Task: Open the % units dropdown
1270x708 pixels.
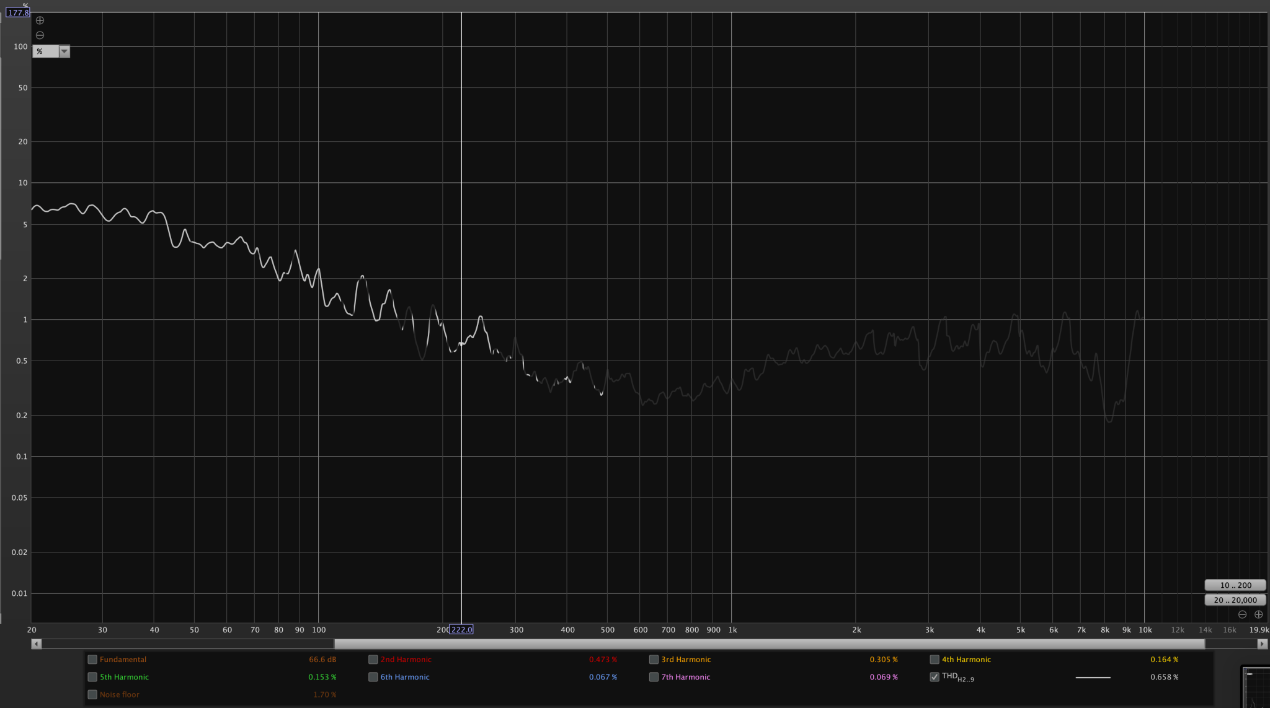Action: coord(51,51)
